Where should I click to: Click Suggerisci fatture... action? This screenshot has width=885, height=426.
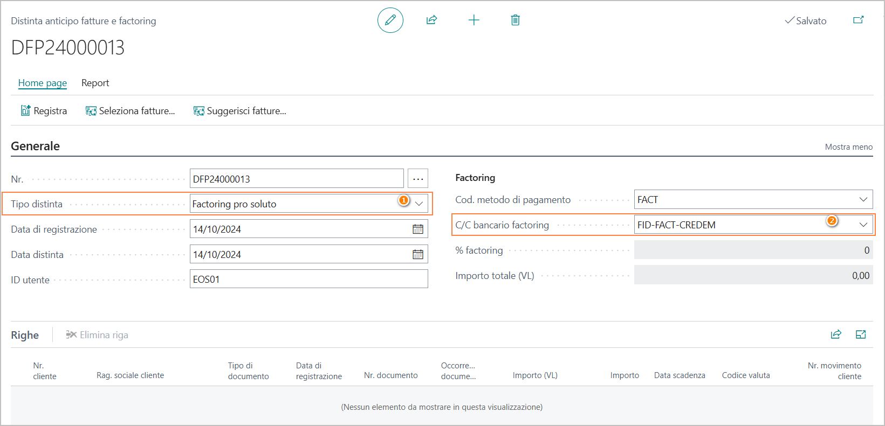(240, 111)
